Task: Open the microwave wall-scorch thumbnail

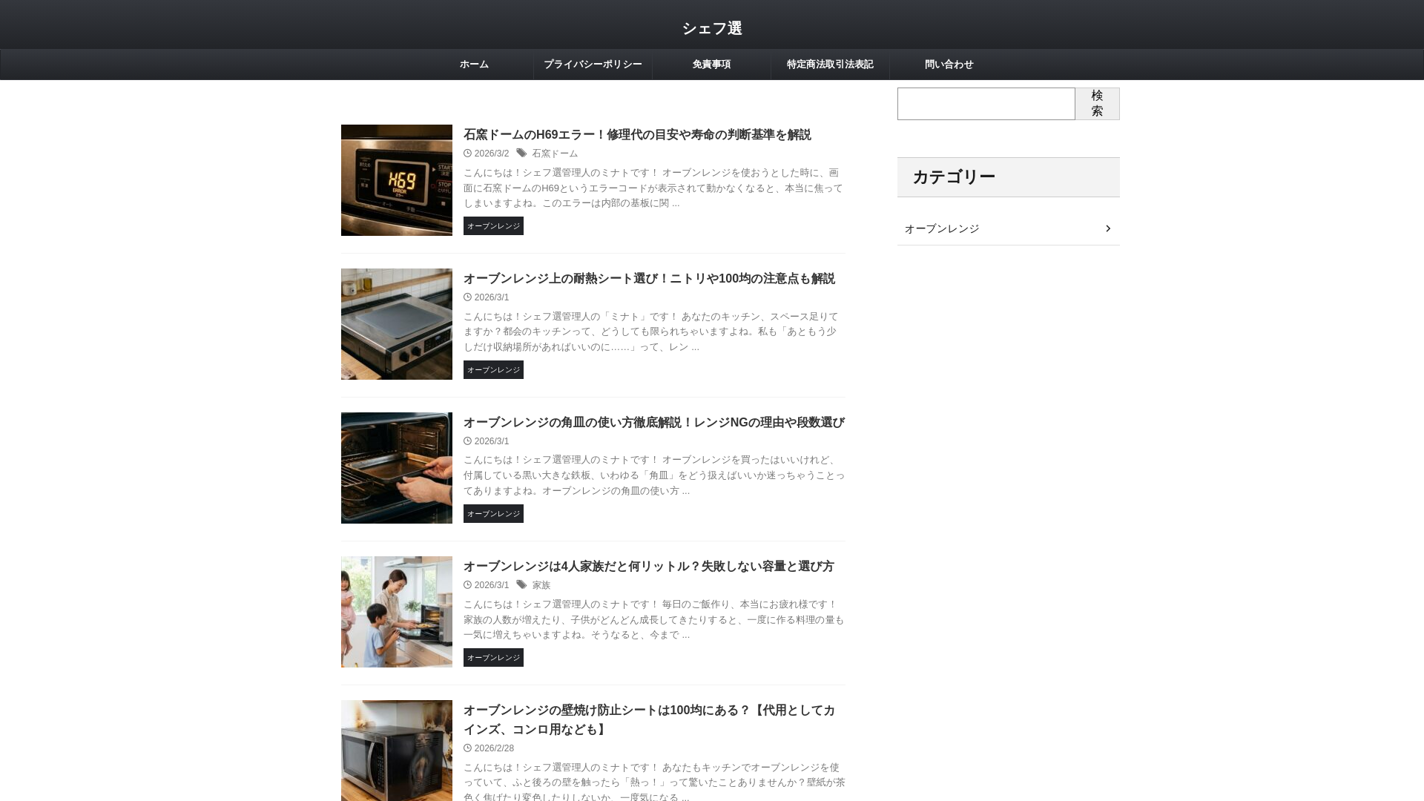Action: (397, 751)
